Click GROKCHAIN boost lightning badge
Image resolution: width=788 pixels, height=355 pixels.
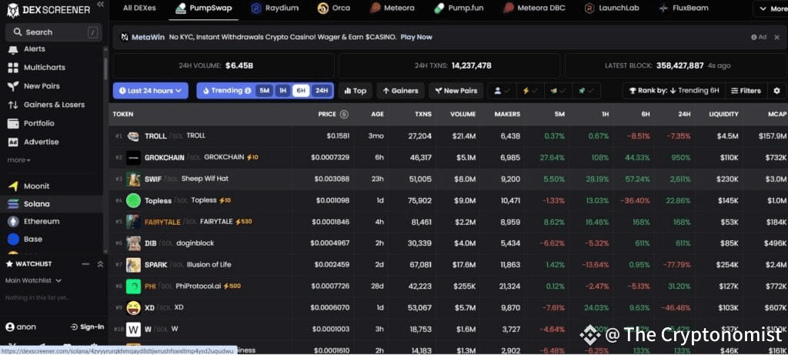coord(252,157)
